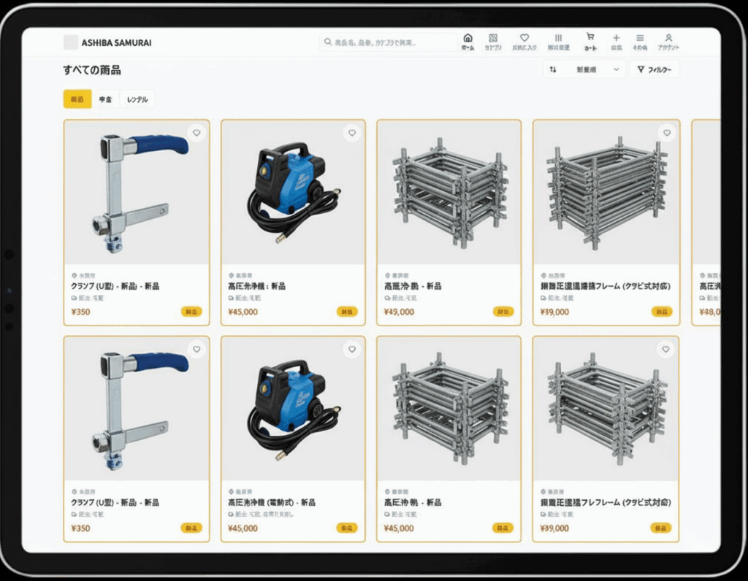Click the yellow badge on ¥350 first-row clamp
The width and height of the screenshot is (748, 581).
[191, 312]
